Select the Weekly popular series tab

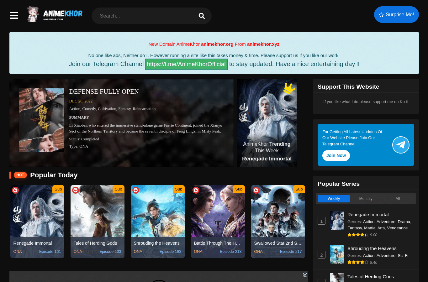tap(334, 199)
